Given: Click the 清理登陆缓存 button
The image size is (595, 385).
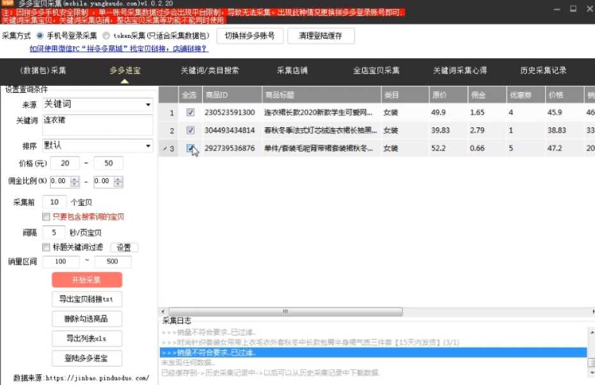Looking at the screenshot, I should coord(321,36).
